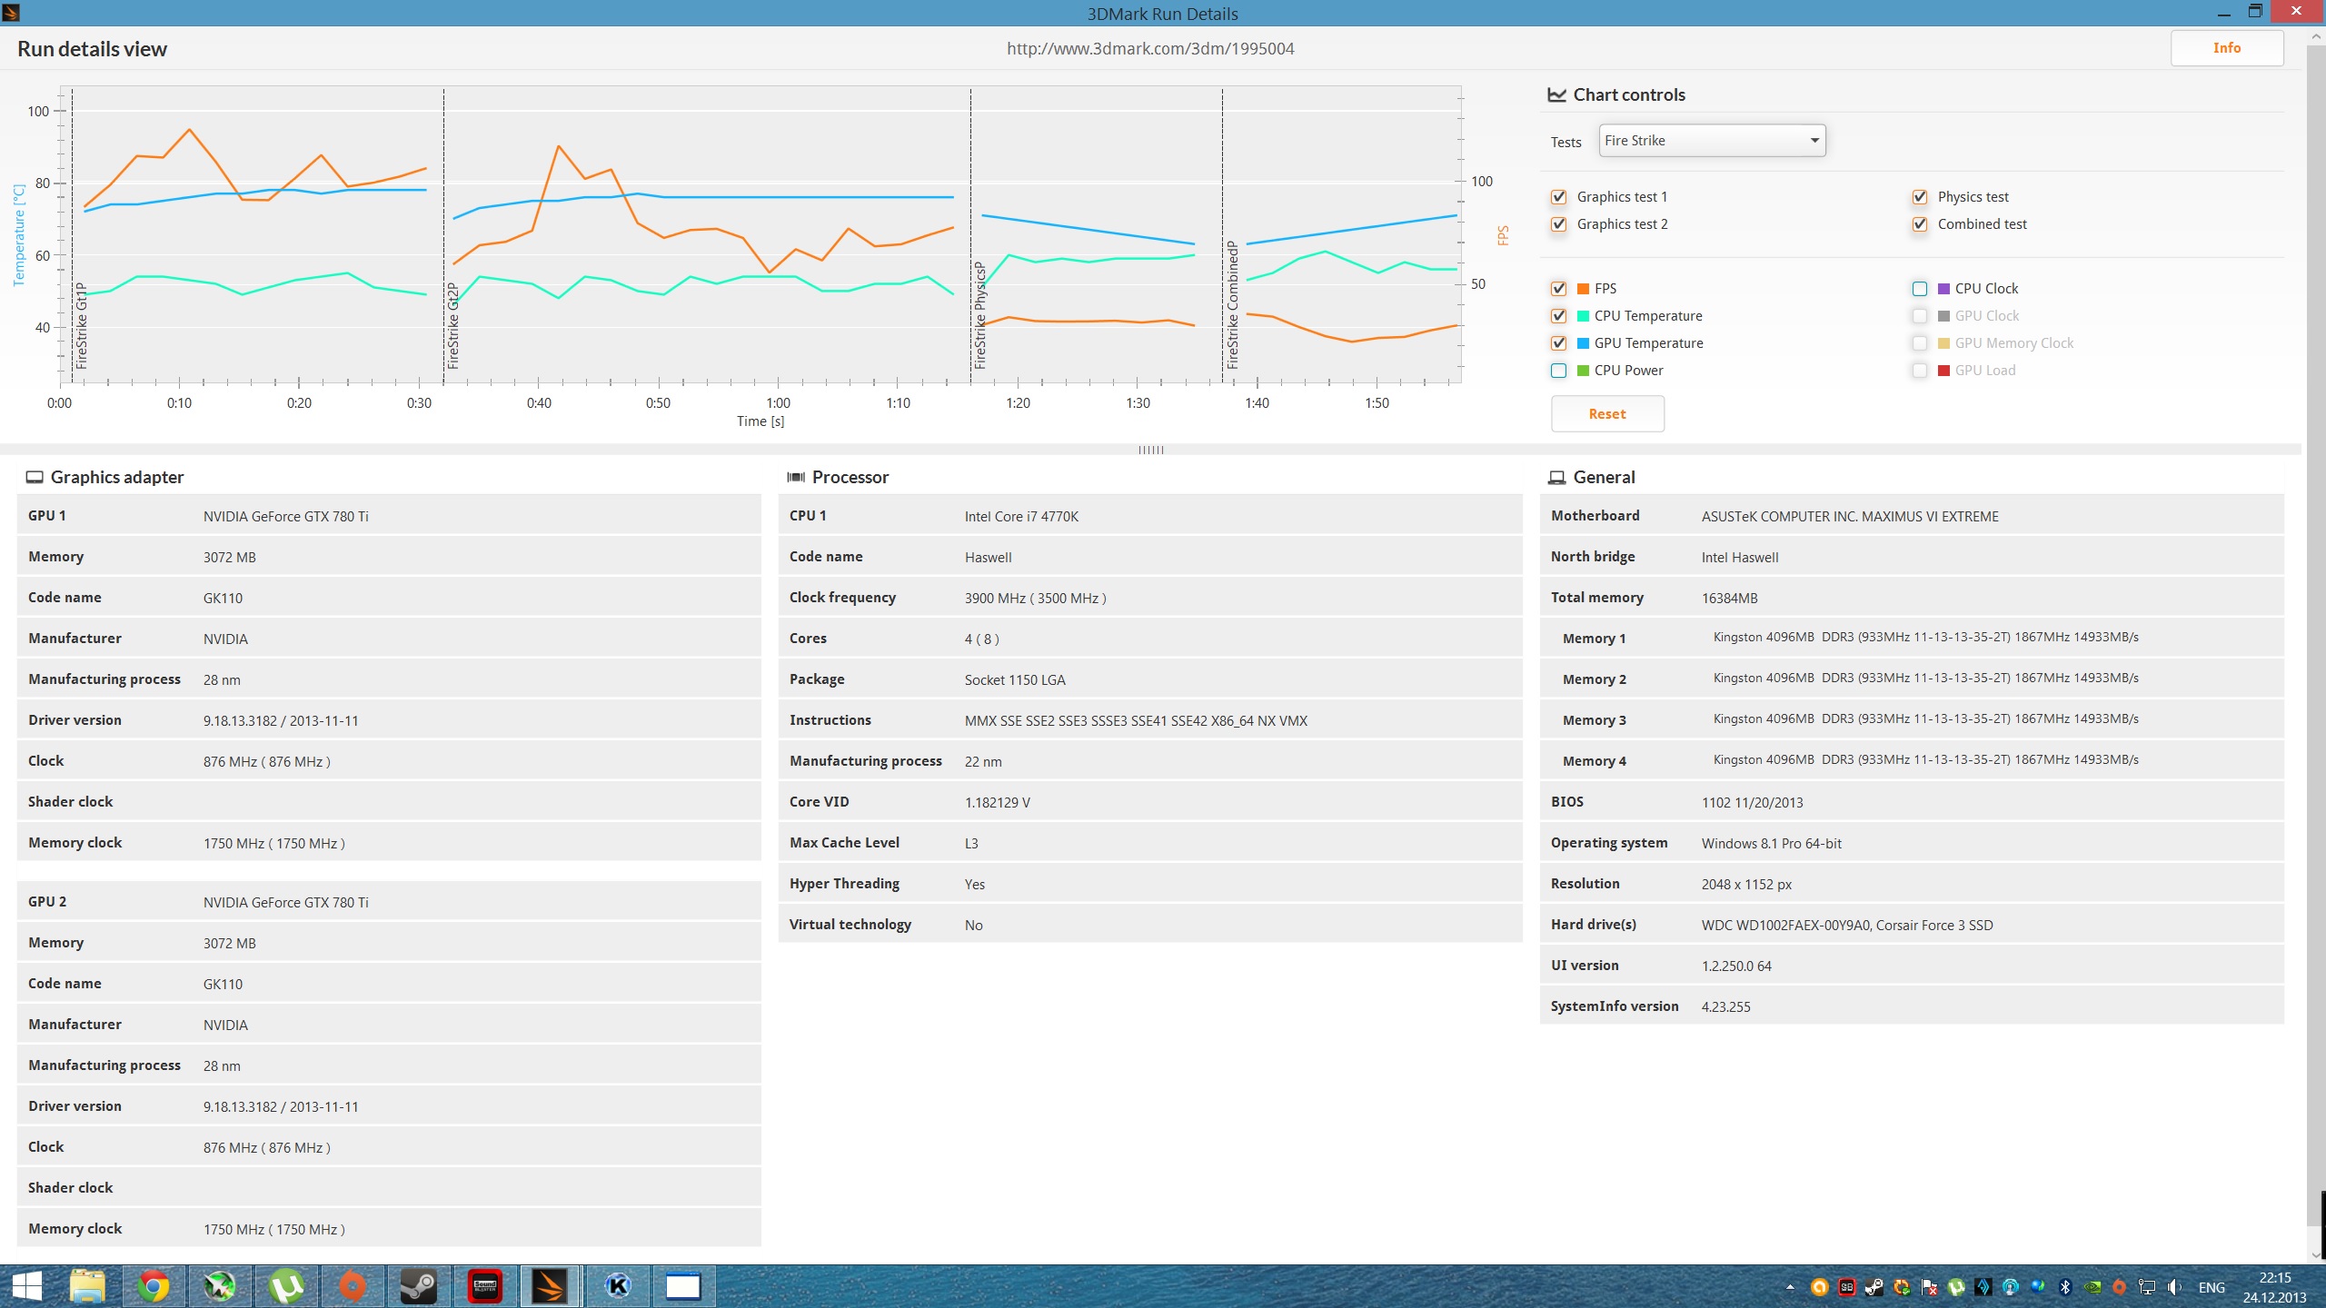This screenshot has height=1308, width=2326.
Task: Enable the CPU Power chart checkbox
Action: click(x=1559, y=371)
